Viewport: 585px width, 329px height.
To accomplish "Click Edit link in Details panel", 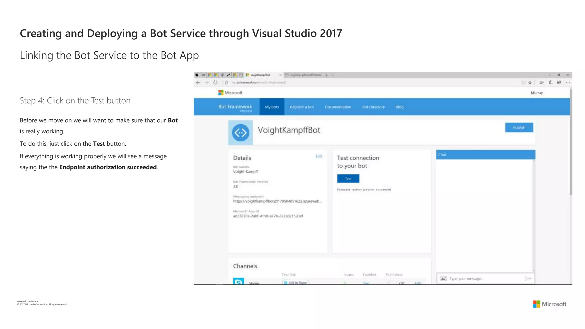I will tap(319, 156).
